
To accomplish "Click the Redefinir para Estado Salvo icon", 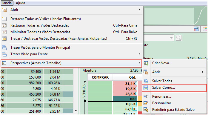I will [x=146, y=110].
